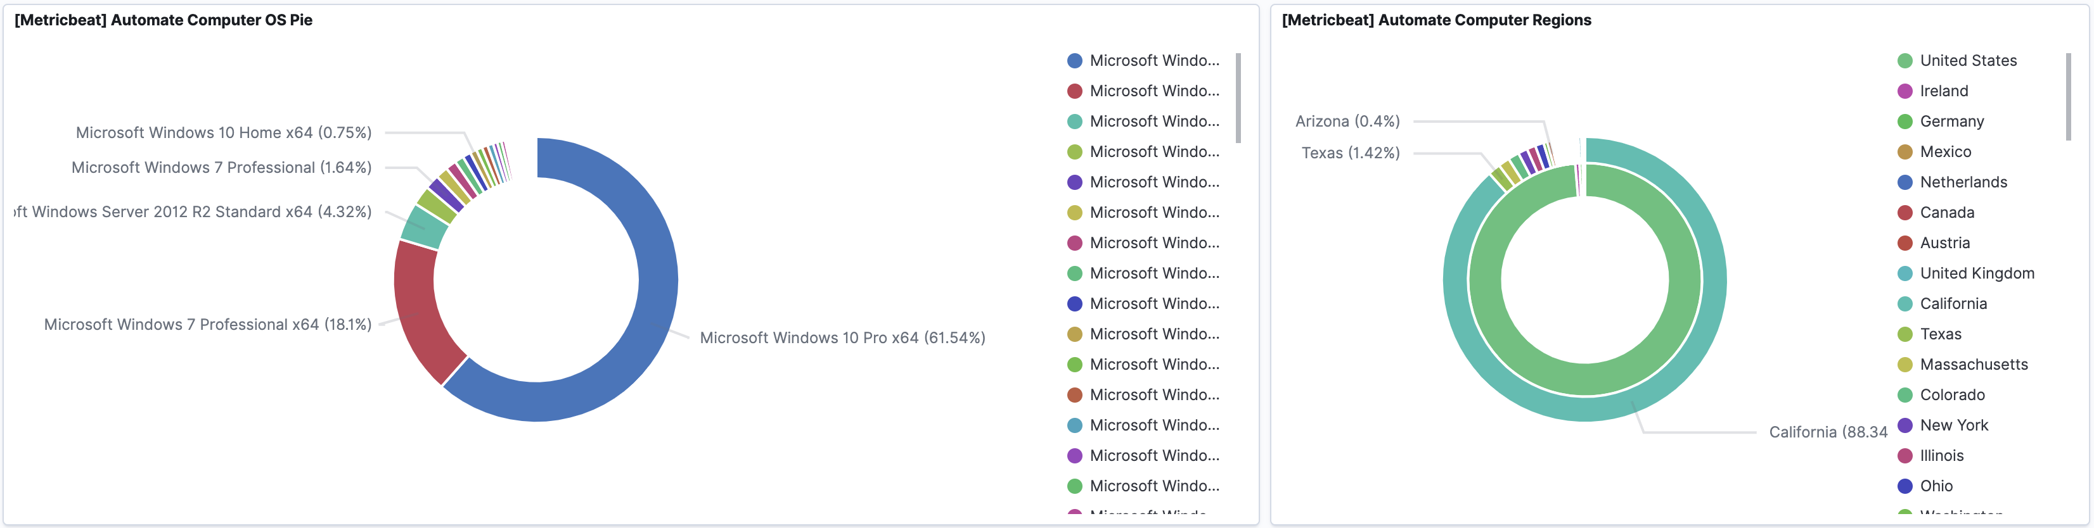The height and width of the screenshot is (528, 2094).
Task: Expand the New York legend entry options
Action: click(1953, 425)
